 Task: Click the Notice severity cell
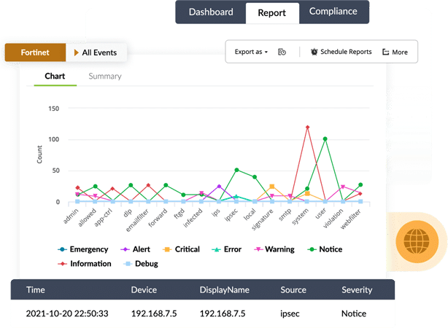click(x=354, y=313)
